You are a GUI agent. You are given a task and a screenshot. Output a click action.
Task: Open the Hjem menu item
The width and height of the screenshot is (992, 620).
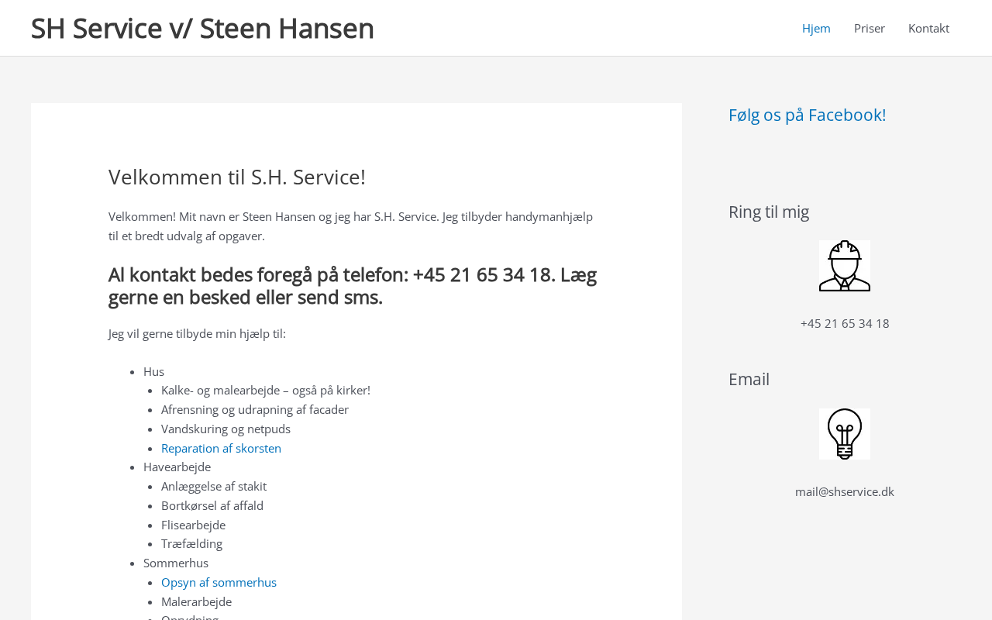(x=816, y=28)
